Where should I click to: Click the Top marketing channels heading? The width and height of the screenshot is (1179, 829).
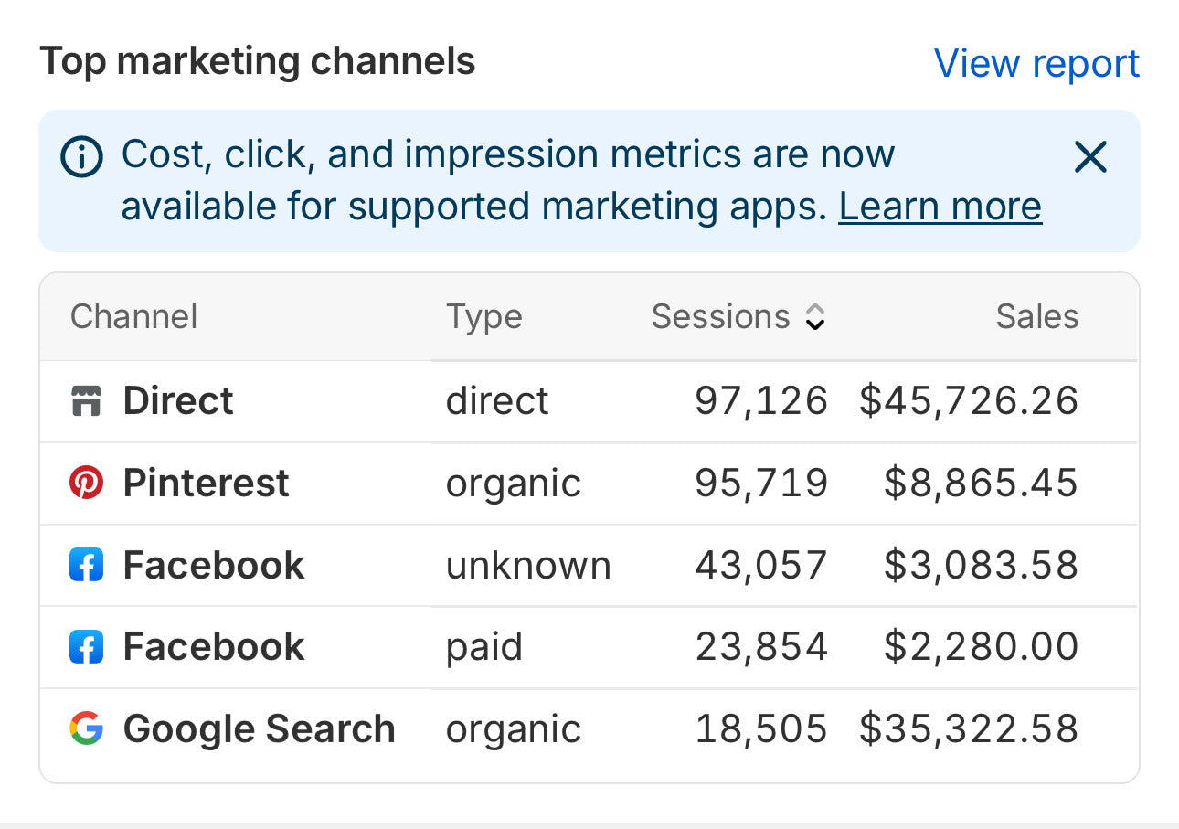258,62
